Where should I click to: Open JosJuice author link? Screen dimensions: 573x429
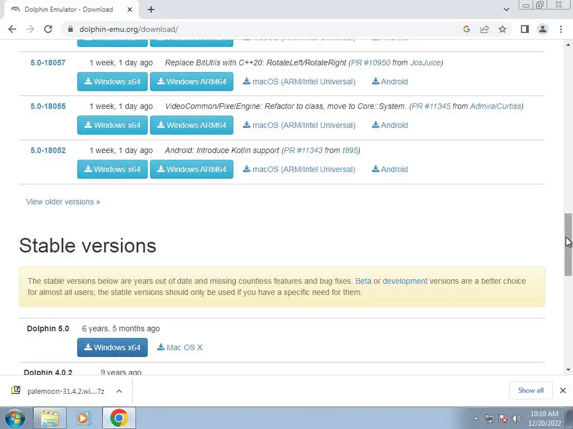[x=425, y=63]
